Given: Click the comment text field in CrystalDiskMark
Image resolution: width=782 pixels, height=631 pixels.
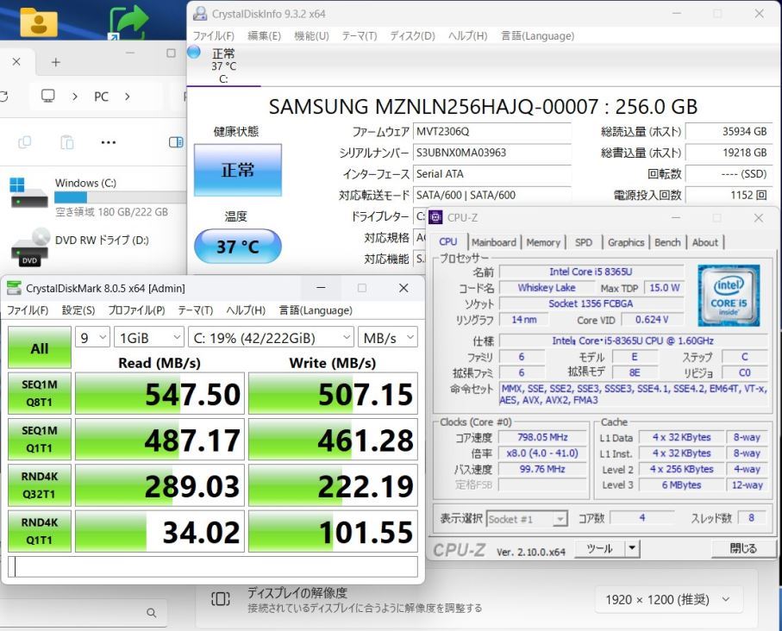Looking at the screenshot, I should pos(213,566).
